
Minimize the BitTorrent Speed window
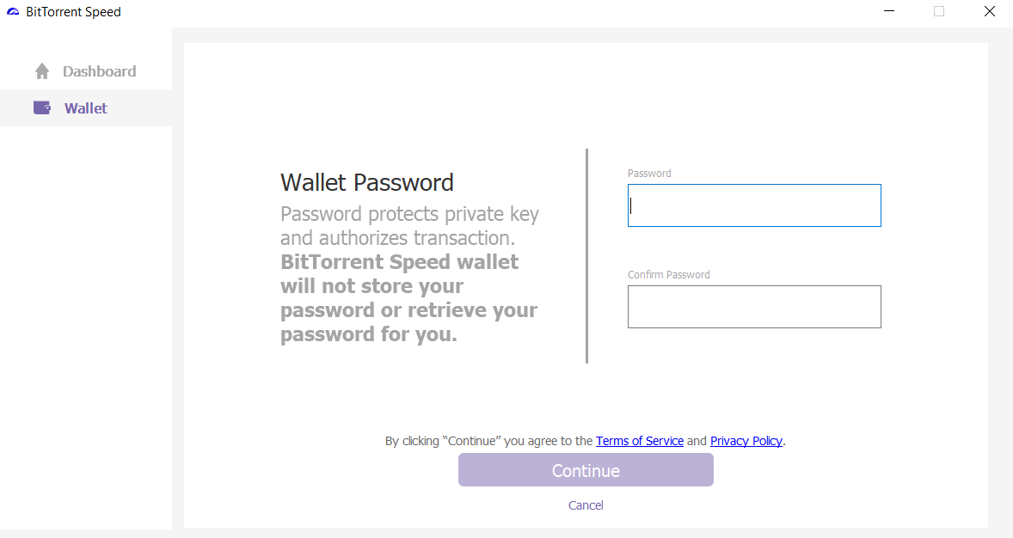tap(889, 11)
